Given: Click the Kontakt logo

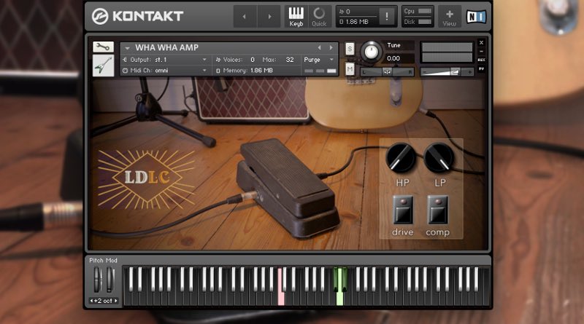Looking at the screenshot, I should coord(137,16).
